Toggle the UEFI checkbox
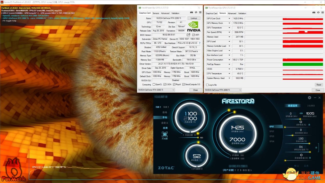This screenshot has width=325, height=183. click(193, 35)
